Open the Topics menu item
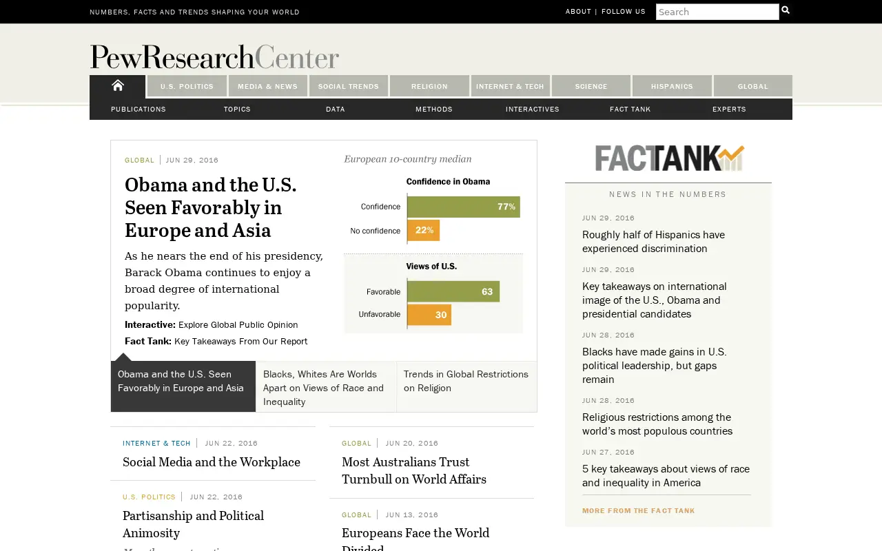Viewport: 882px width, 551px height. point(237,109)
